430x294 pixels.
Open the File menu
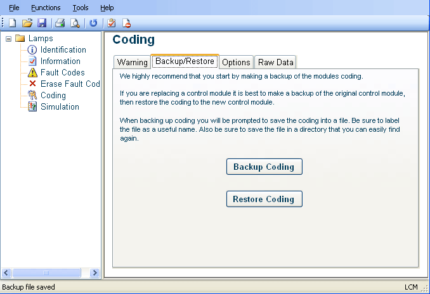[x=14, y=8]
